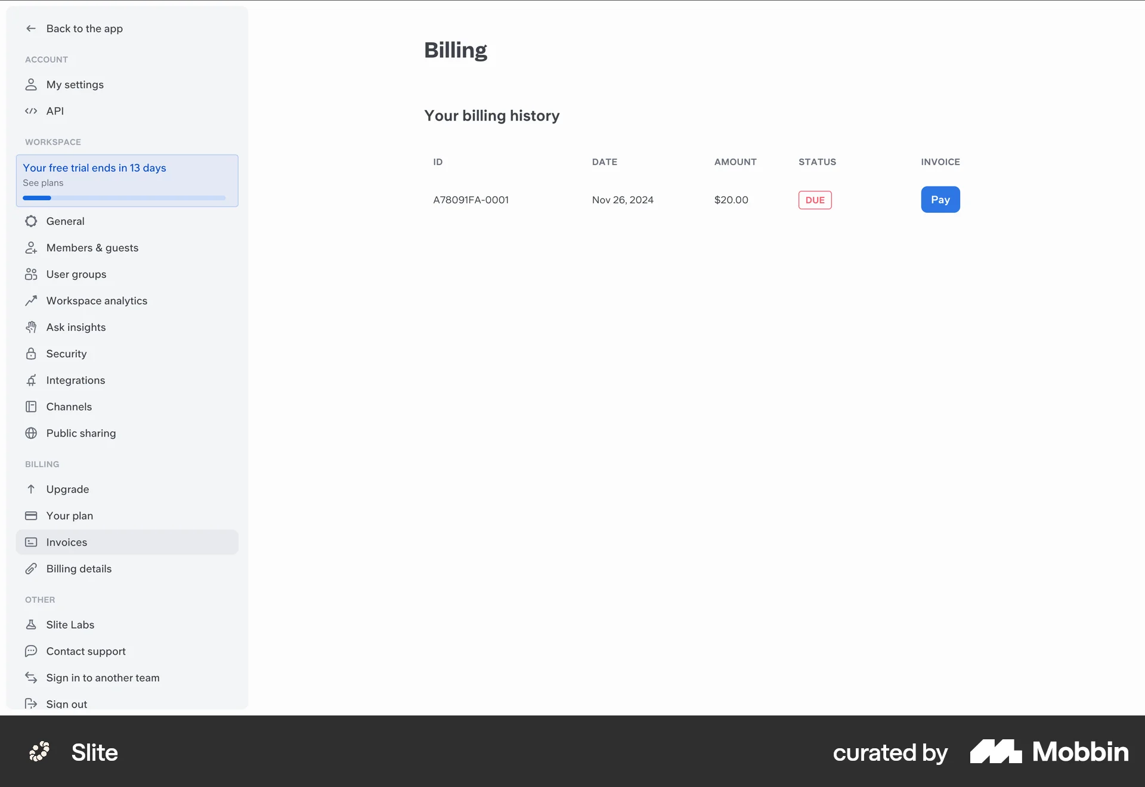Screen dimensions: 1145x787
Task: Click the free trial progress bar
Action: click(123, 197)
